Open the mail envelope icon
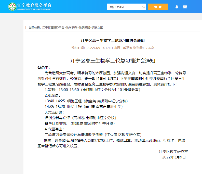Screen dimensions: 202x174 coord(185,7)
